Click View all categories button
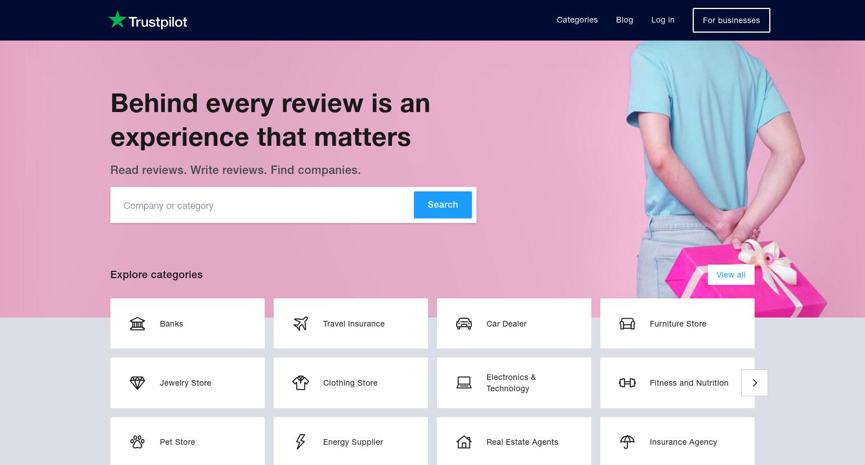The width and height of the screenshot is (865, 465). tap(731, 275)
